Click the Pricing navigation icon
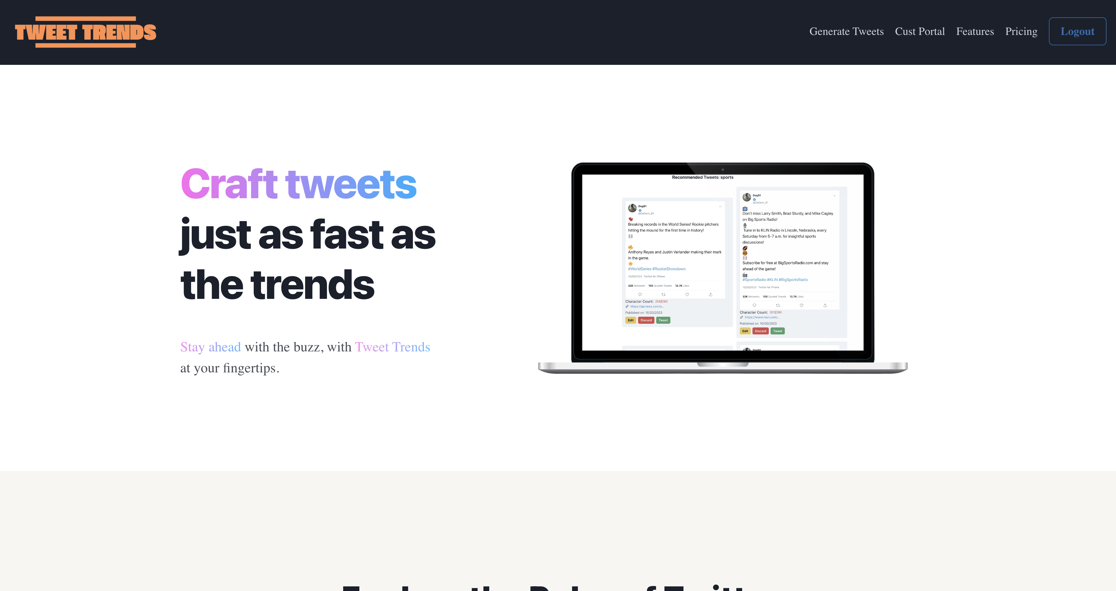Screen dimensions: 1116x591 (1022, 31)
